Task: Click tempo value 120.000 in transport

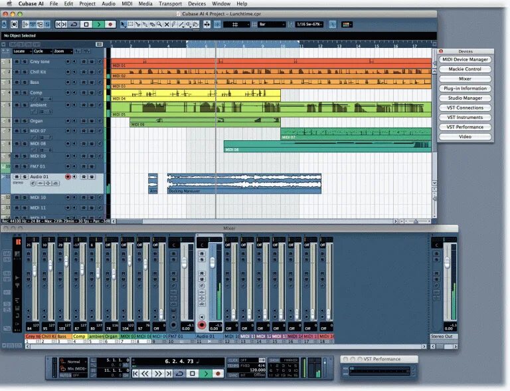Action: click(x=257, y=370)
